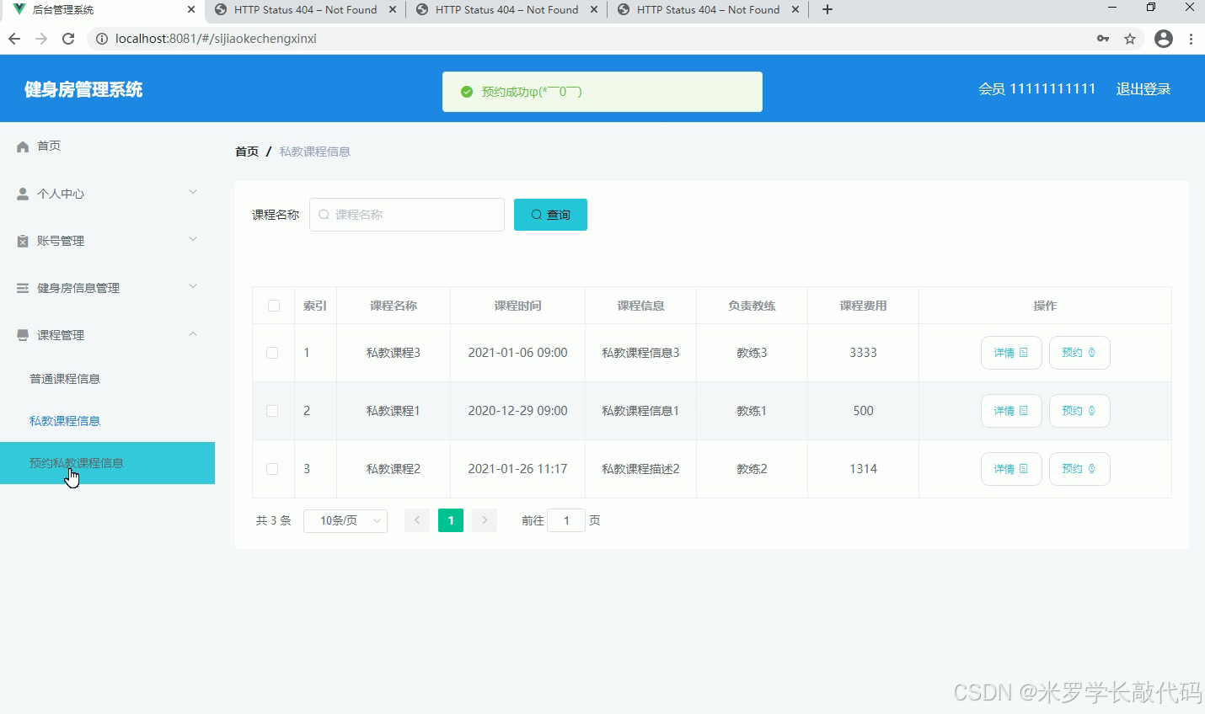Click the previous page arrow in pagination
1205x714 pixels.
[x=417, y=521]
